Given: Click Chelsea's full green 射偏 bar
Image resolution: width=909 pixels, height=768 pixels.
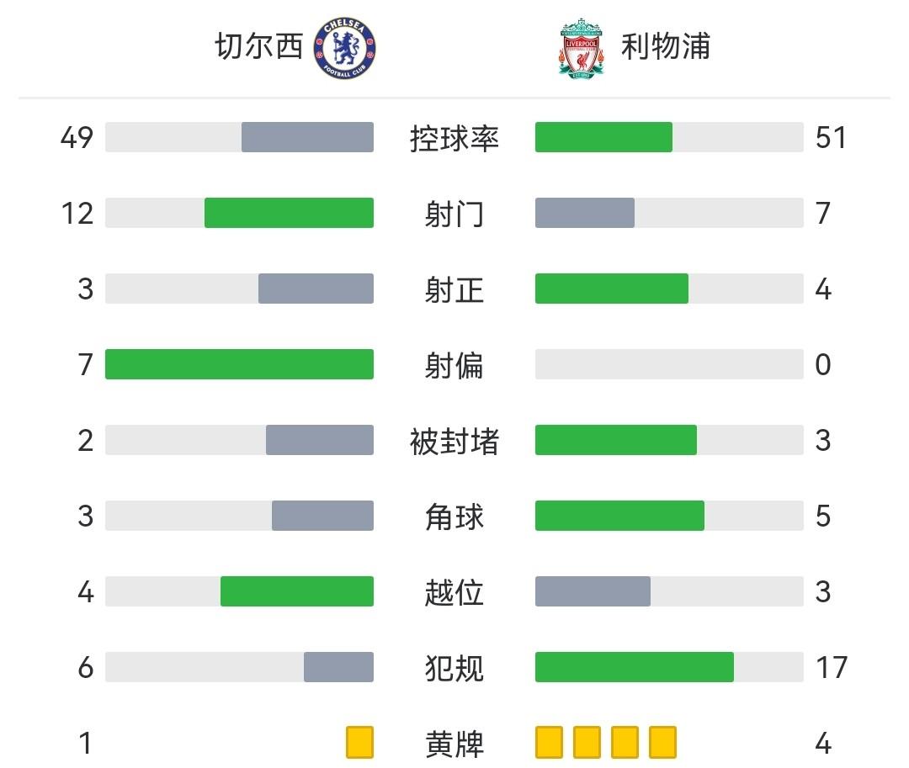Looking at the screenshot, I should click(x=239, y=364).
